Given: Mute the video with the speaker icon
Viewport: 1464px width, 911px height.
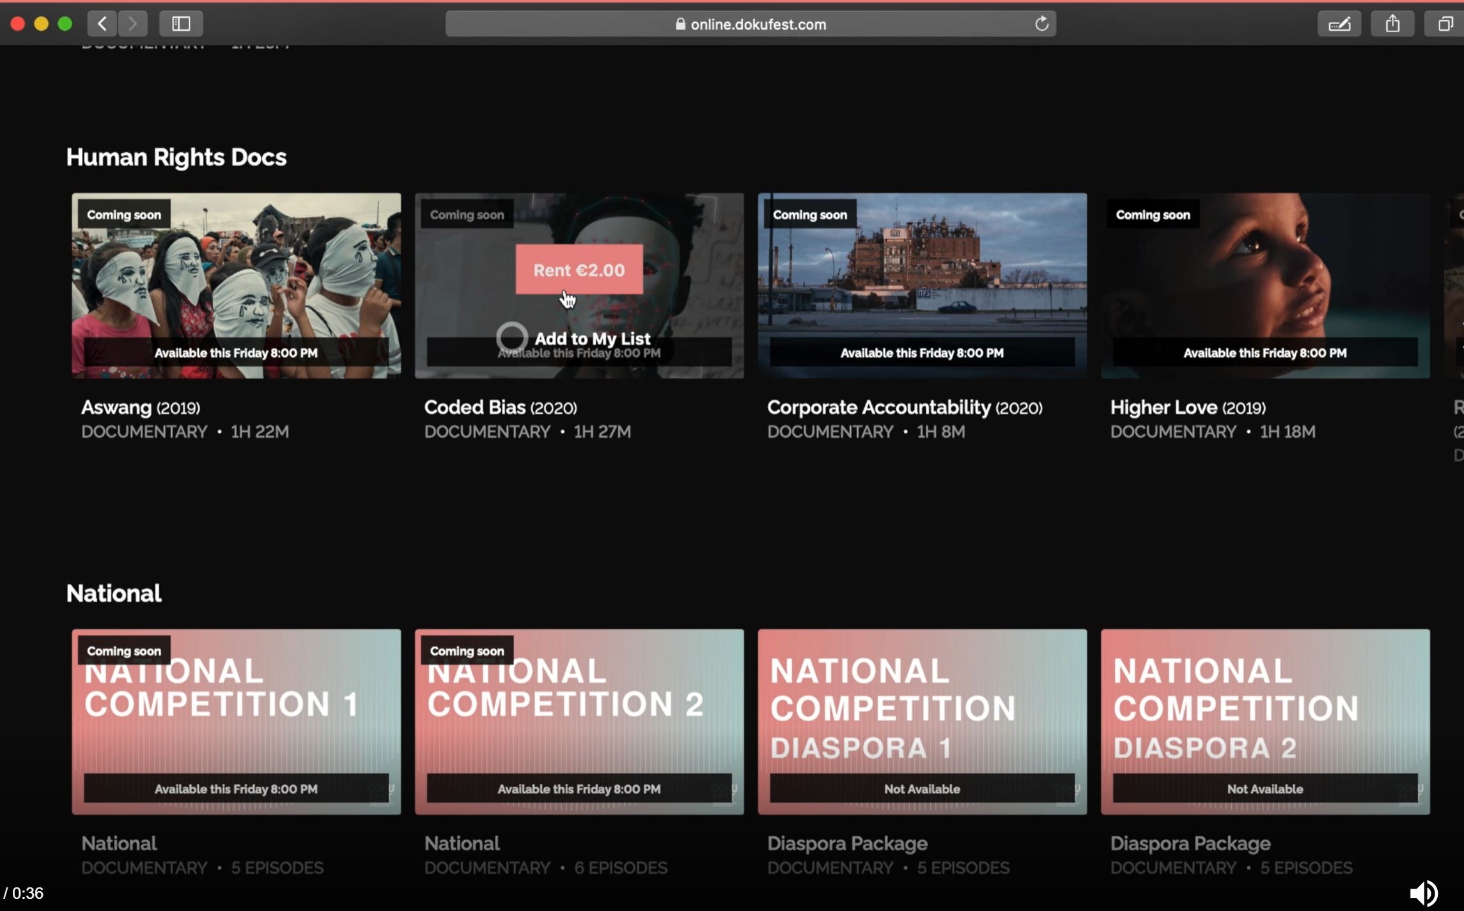Looking at the screenshot, I should 1423,892.
